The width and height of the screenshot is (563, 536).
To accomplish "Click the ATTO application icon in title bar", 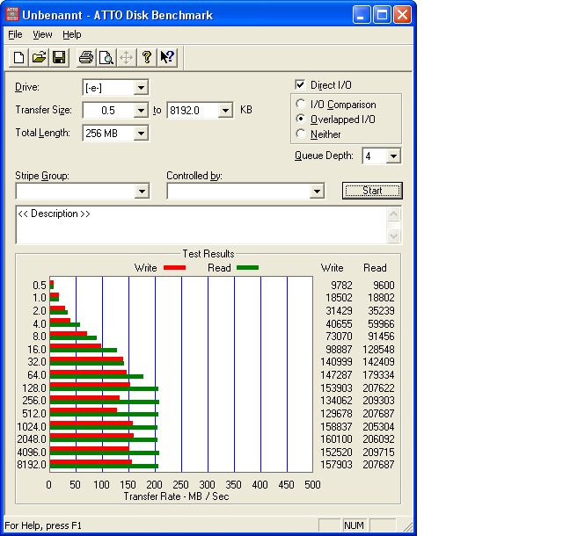I will pos(12,15).
